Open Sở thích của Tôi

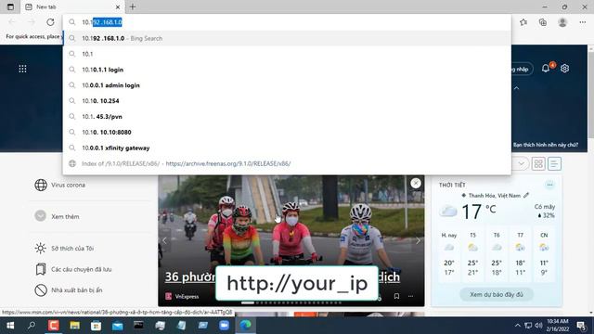[x=72, y=248]
